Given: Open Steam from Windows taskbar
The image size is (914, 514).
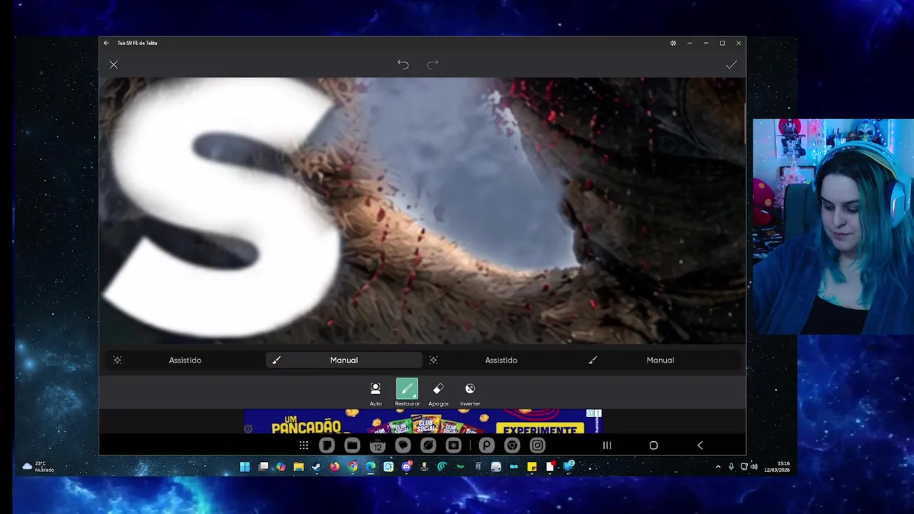Looking at the screenshot, I should point(316,467).
